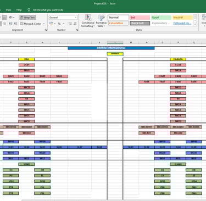Apply the Bad cell style

click(x=140, y=18)
